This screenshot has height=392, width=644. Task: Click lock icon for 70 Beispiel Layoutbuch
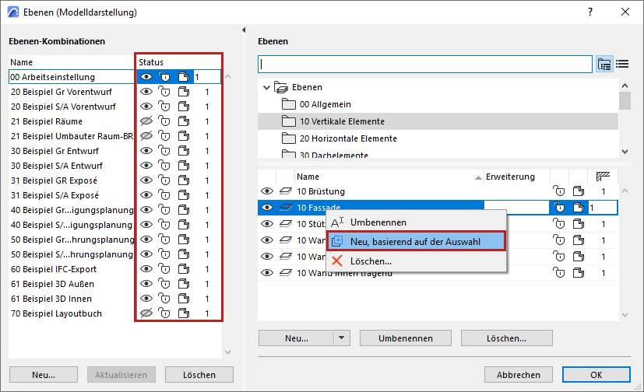point(164,313)
